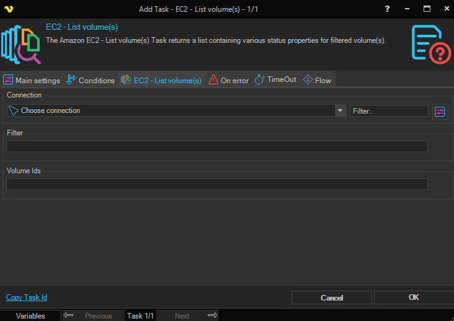Image resolution: width=454 pixels, height=321 pixels.
Task: Focus the connection Filter.. search field
Action: point(389,111)
